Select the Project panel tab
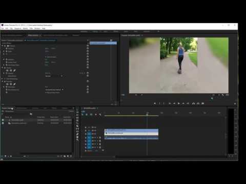 point(7,108)
